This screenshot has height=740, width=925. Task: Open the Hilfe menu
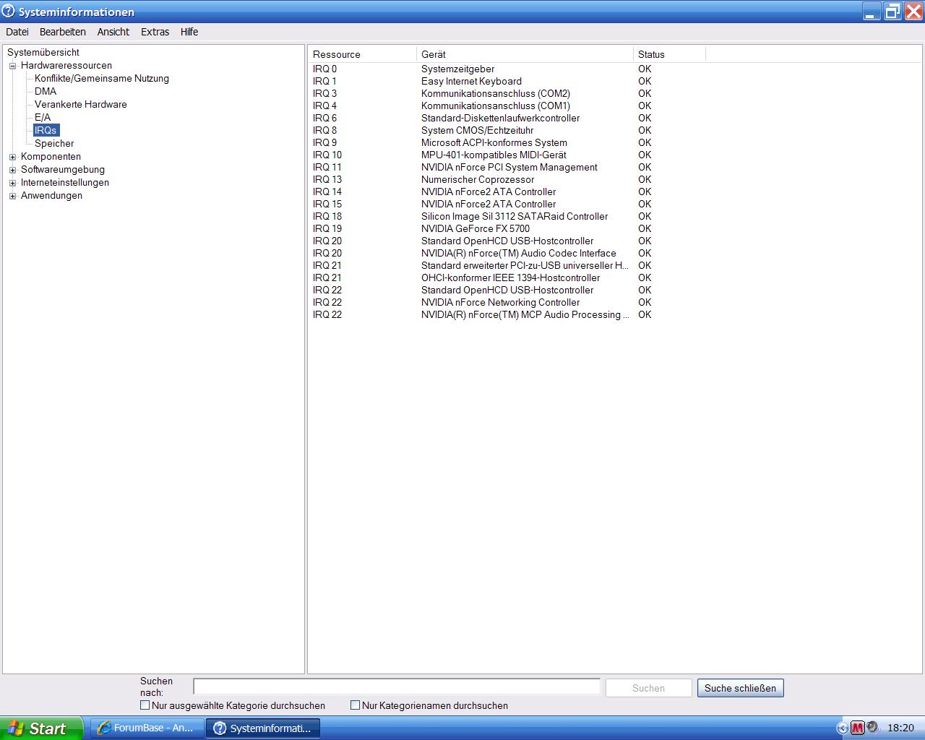point(189,32)
